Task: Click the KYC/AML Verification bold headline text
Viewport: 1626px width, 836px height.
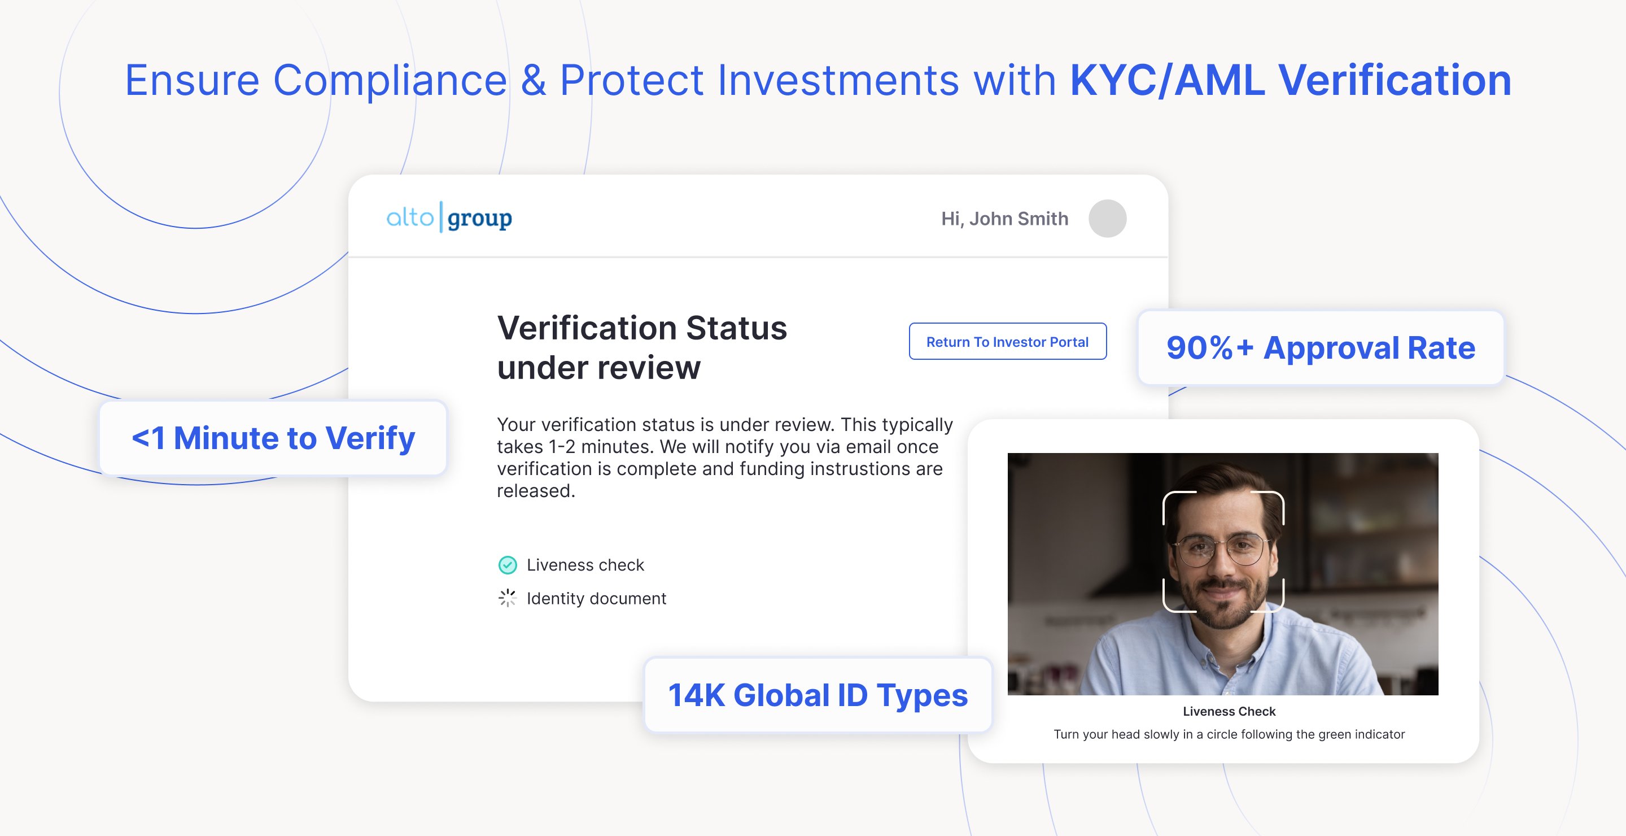Action: (1290, 80)
